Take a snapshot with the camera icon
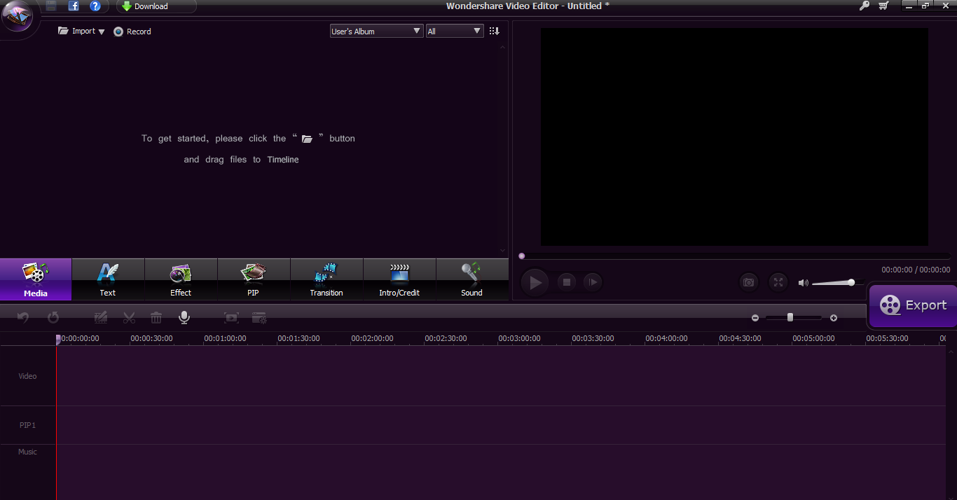Image resolution: width=957 pixels, height=500 pixels. coord(749,282)
